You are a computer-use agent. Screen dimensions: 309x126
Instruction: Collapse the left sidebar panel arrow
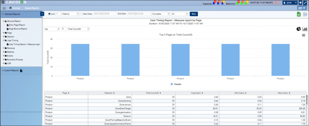(42, 14)
